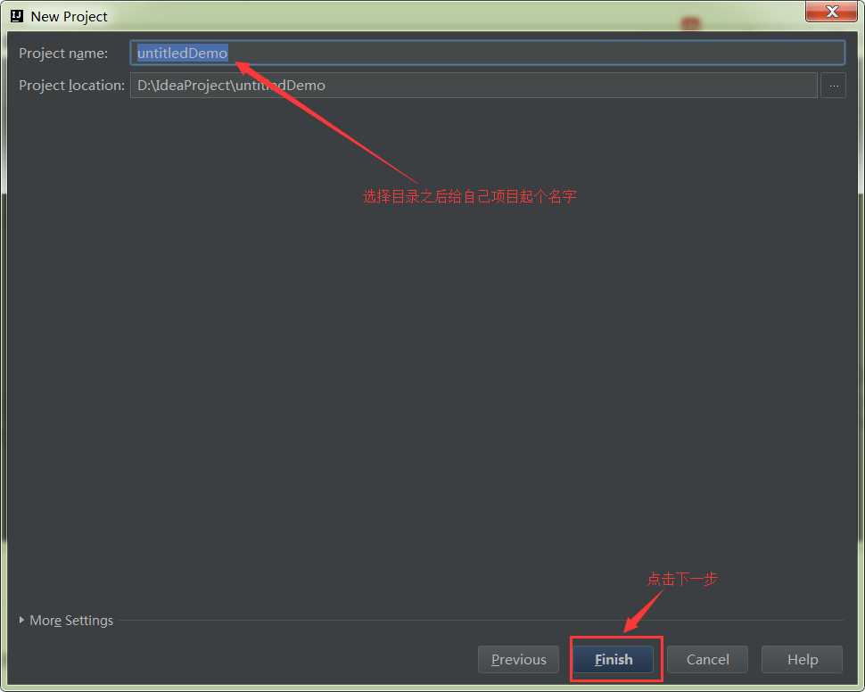Viewport: 865px width, 692px height.
Task: Cancel the New Project dialog
Action: (707, 659)
